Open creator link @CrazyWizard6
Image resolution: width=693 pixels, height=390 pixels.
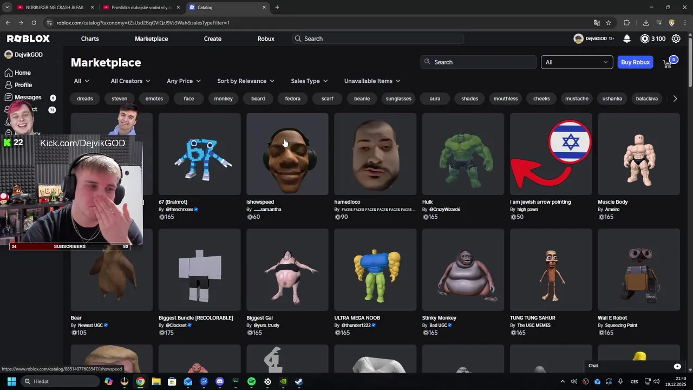click(444, 209)
